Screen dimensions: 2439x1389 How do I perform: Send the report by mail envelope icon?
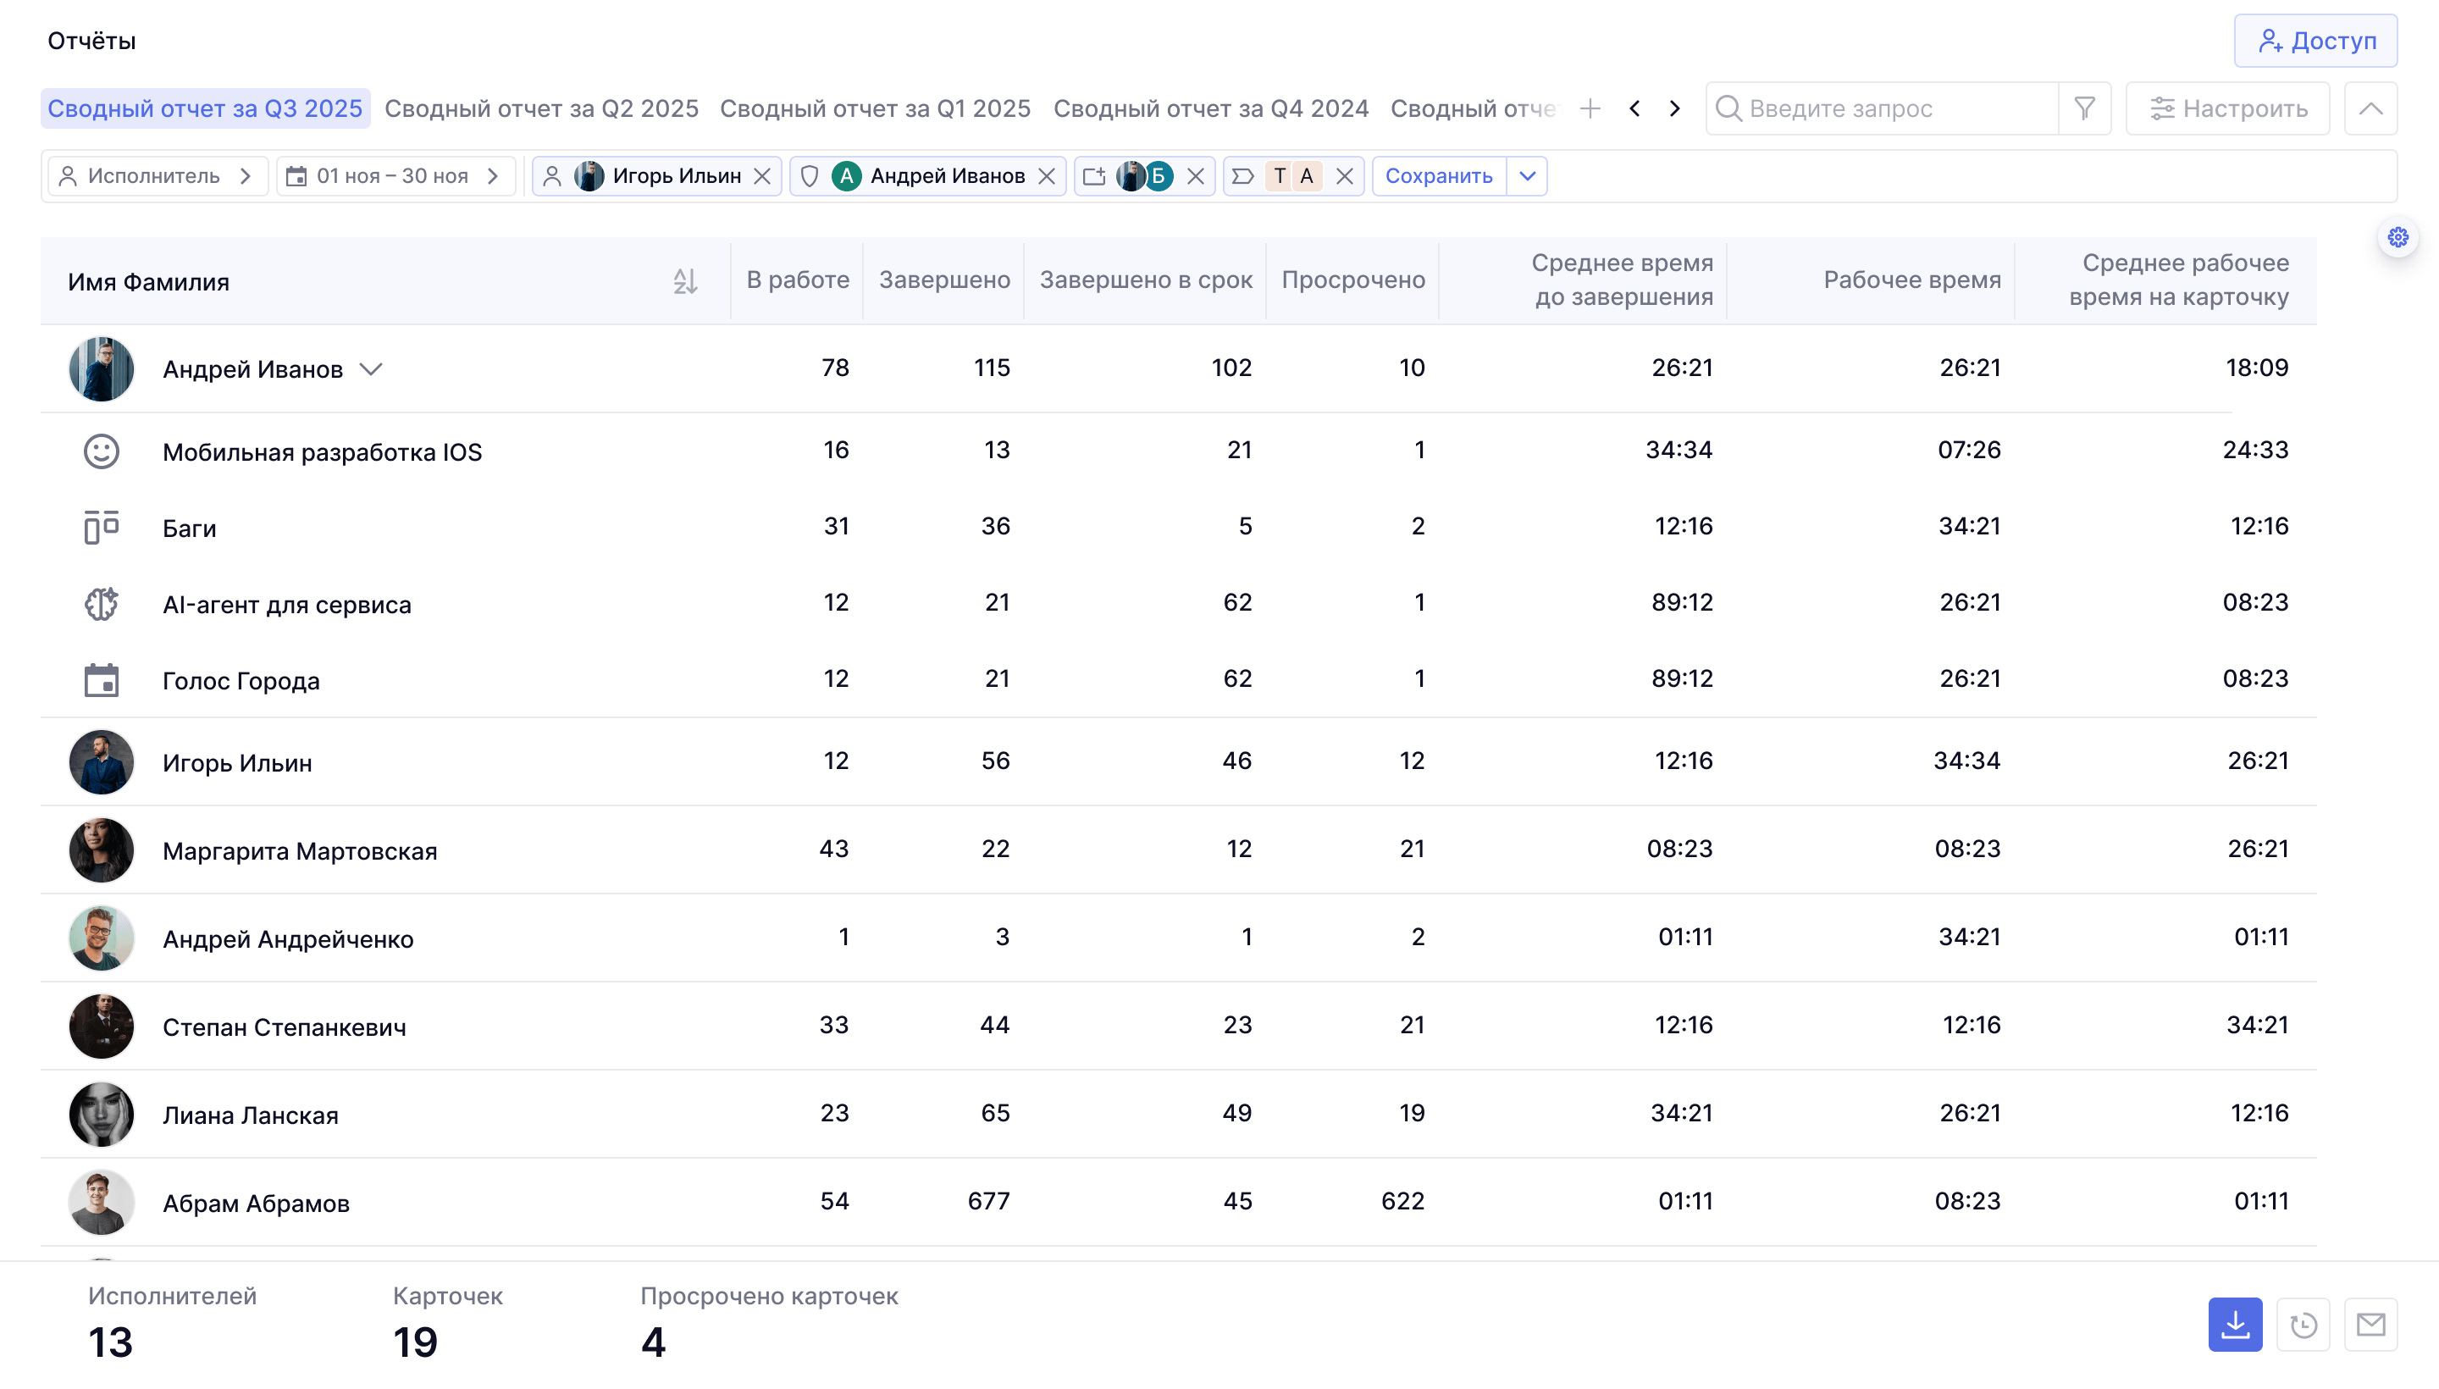2370,1324
